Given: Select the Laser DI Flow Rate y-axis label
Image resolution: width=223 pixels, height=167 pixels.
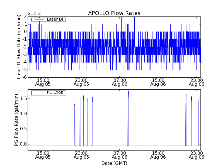Looking at the screenshot, I should click(x=19, y=47).
